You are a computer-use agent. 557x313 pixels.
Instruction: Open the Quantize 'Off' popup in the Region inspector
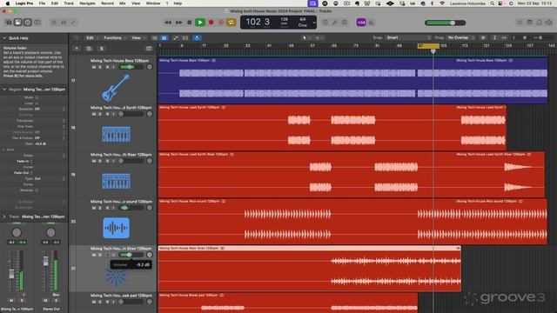pyautogui.click(x=50, y=109)
